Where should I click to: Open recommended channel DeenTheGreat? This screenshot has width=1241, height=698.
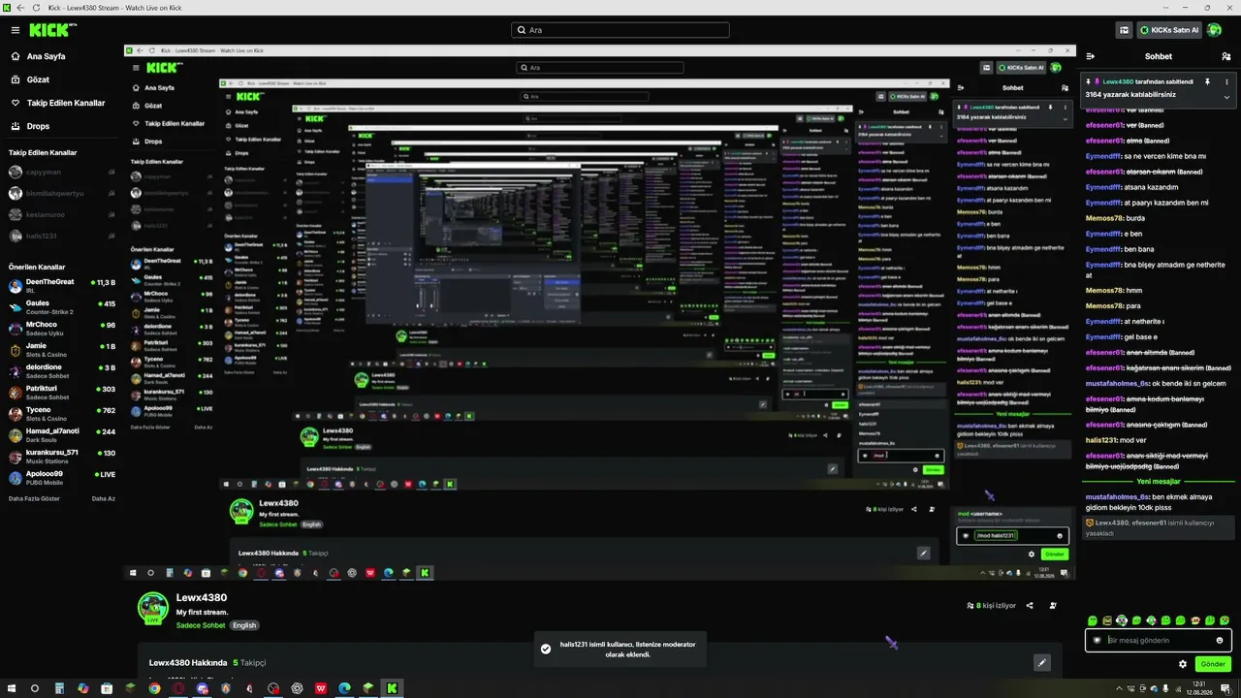[62, 284]
